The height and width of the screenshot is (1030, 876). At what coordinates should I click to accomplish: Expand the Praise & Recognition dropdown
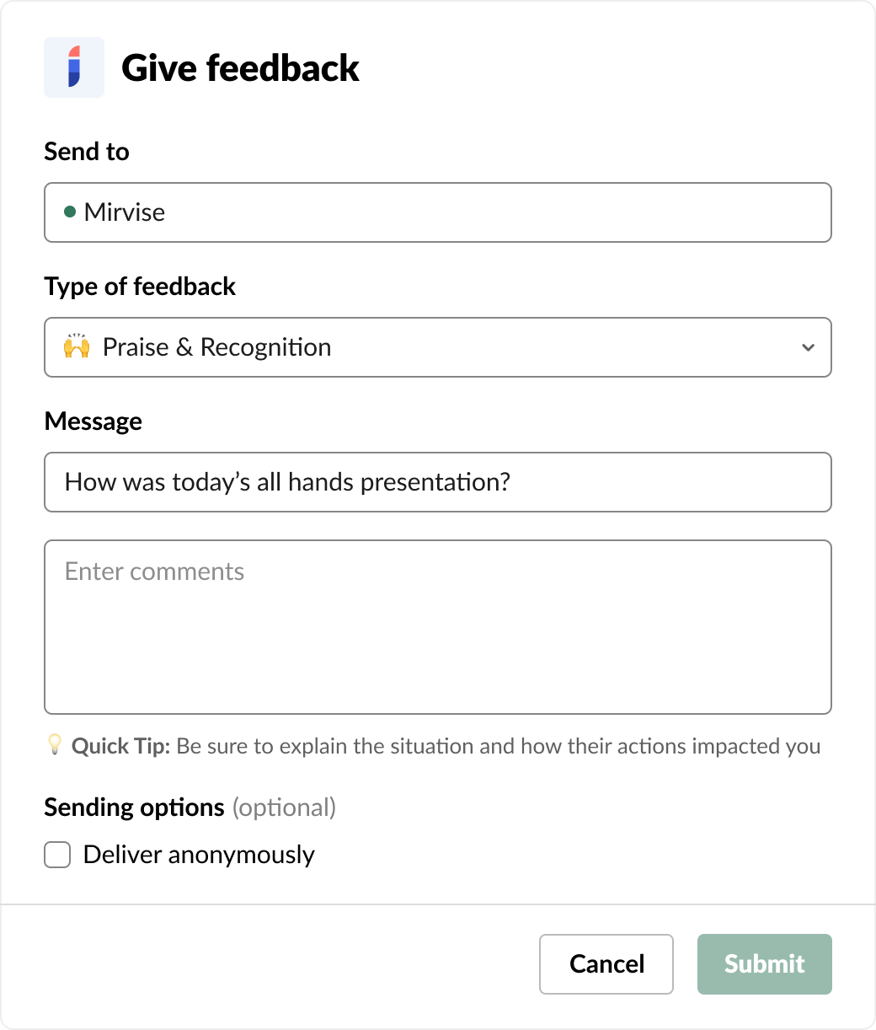coord(438,347)
